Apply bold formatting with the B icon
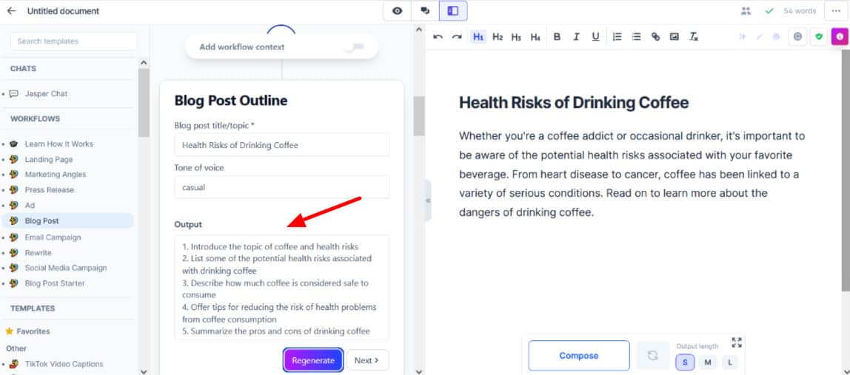This screenshot has width=850, height=375. click(x=557, y=36)
